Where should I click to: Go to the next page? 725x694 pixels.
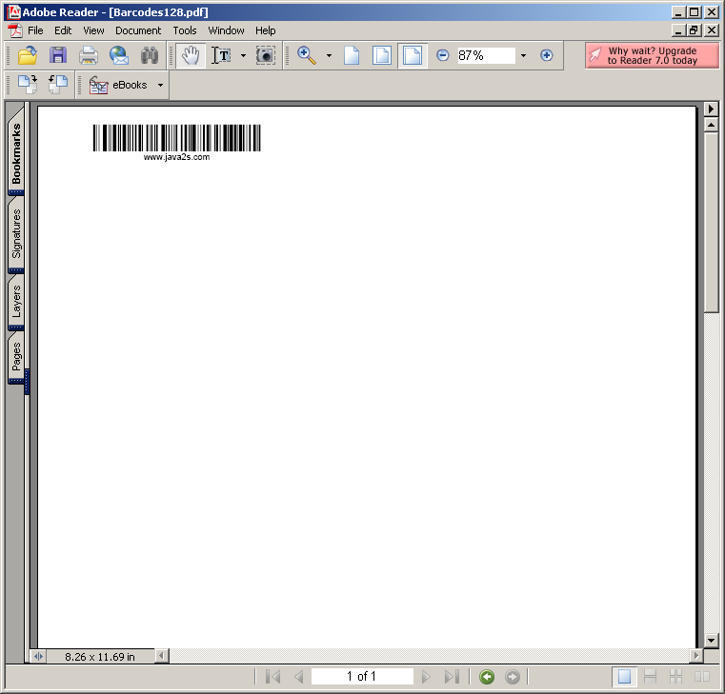pos(426,677)
